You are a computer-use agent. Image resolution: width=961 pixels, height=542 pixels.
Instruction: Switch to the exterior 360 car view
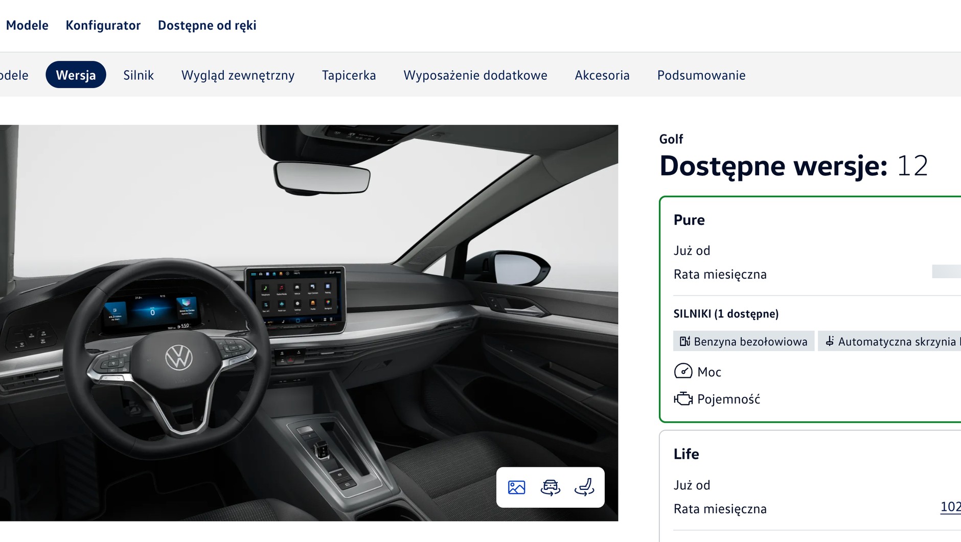click(x=550, y=487)
